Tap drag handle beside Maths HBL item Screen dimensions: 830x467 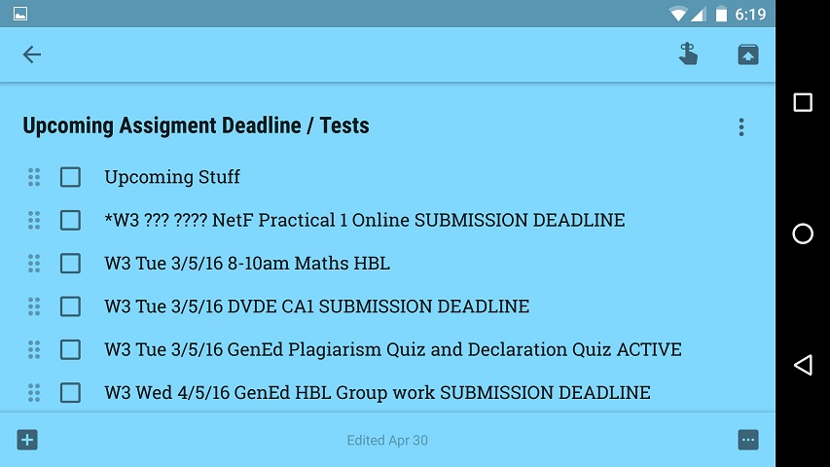click(34, 263)
